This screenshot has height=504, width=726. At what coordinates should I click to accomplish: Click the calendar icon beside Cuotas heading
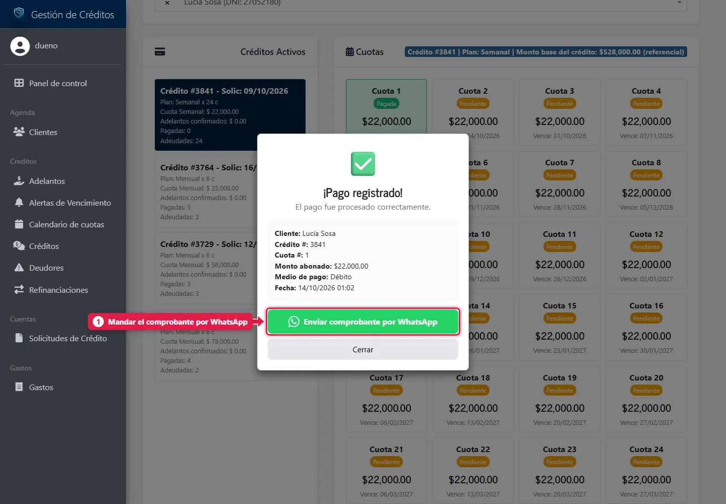click(349, 51)
